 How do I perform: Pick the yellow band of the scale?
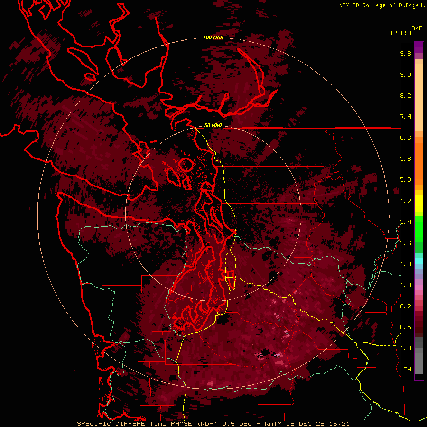(419, 203)
